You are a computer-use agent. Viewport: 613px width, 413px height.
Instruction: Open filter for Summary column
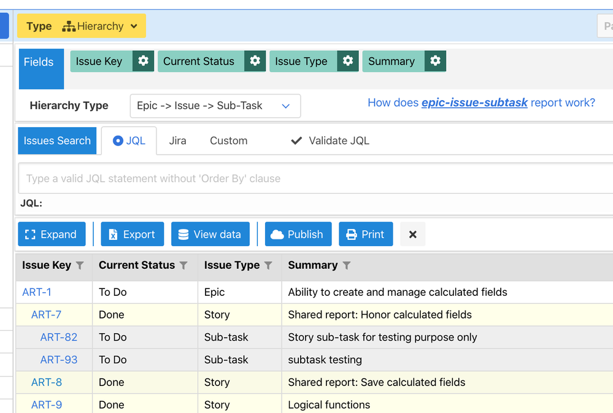tap(347, 266)
